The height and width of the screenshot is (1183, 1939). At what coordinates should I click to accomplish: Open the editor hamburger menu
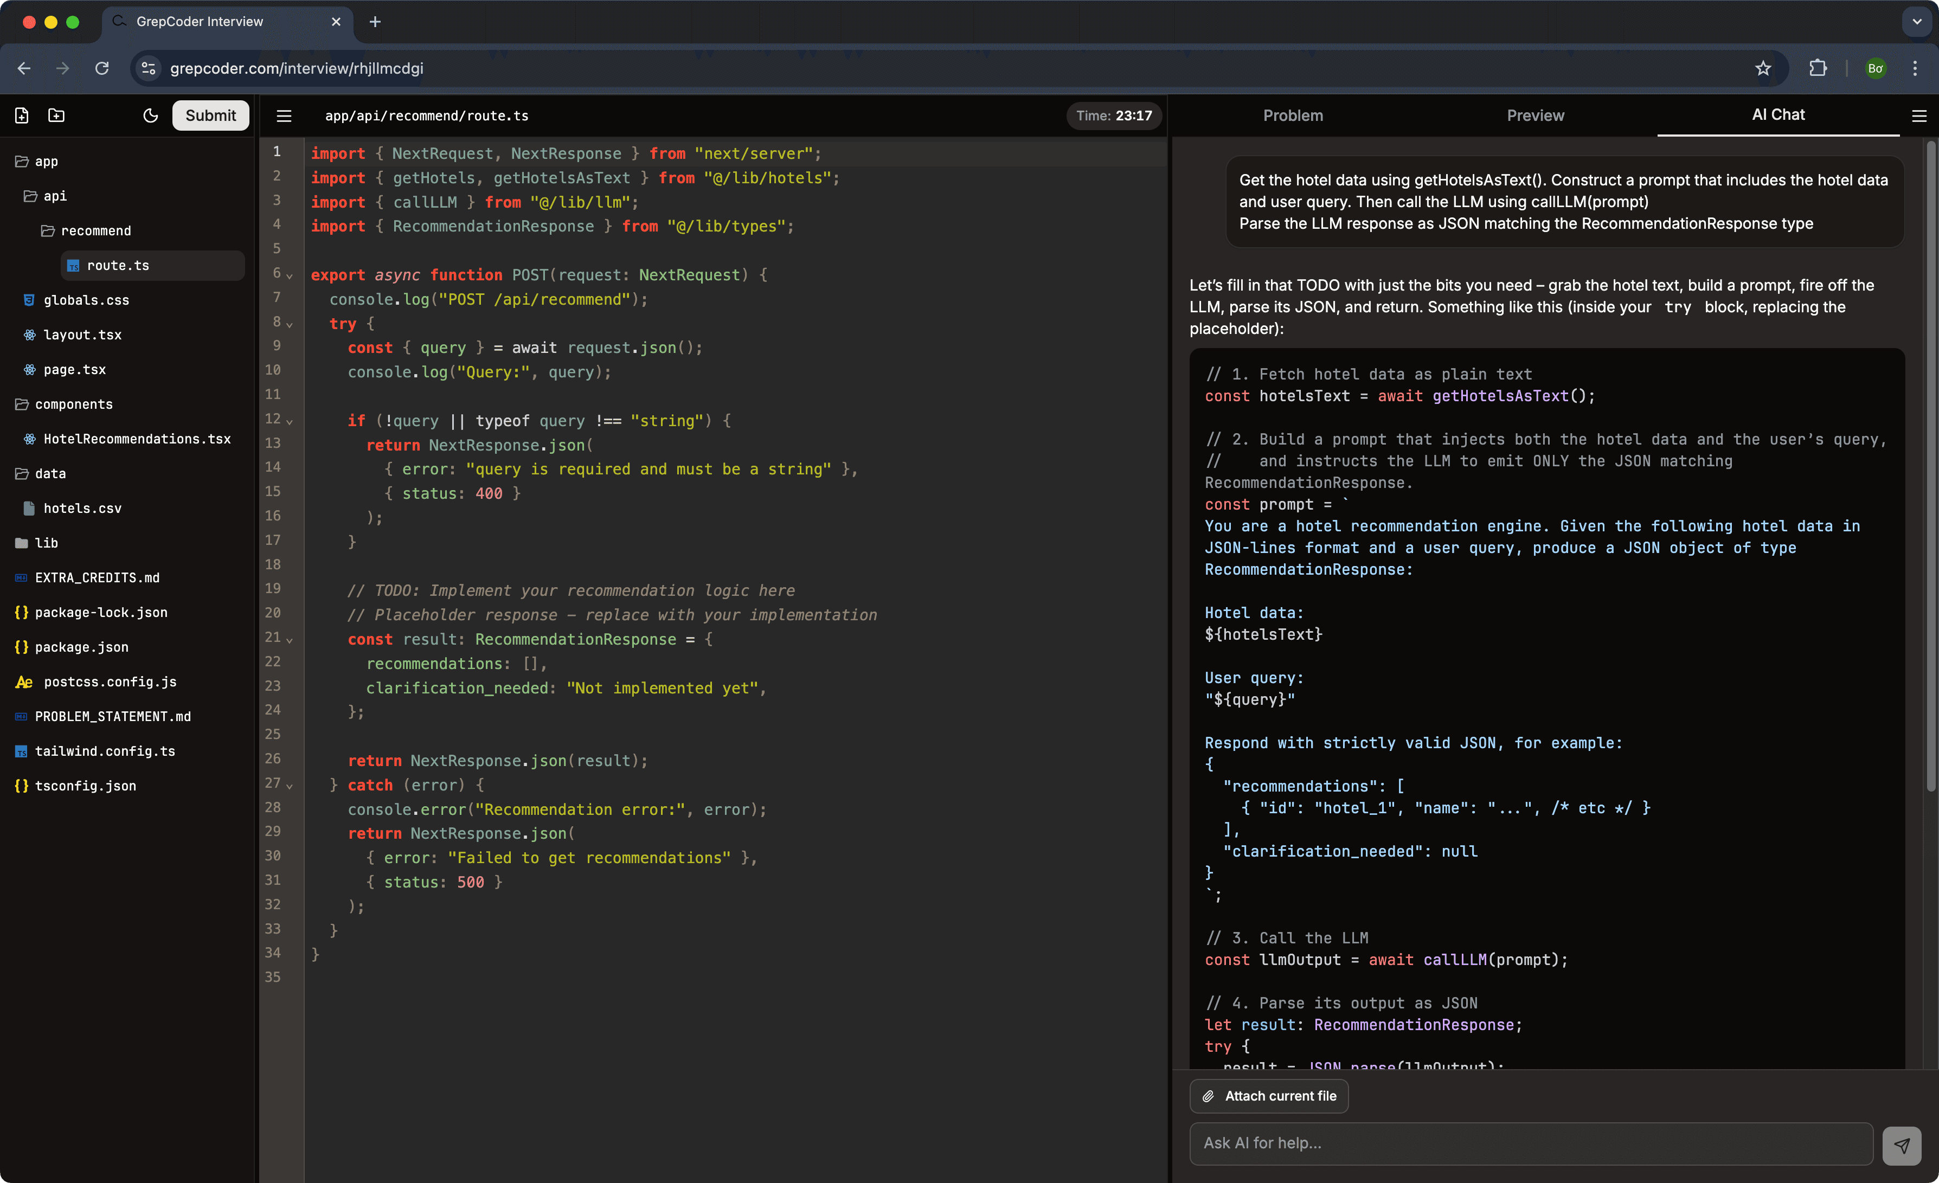pos(283,115)
